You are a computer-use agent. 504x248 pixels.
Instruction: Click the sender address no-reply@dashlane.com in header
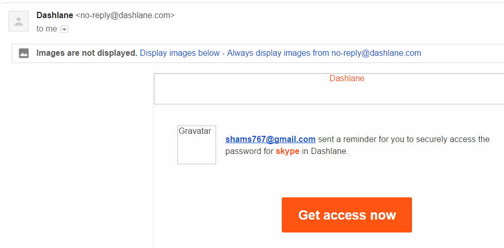[x=125, y=16]
